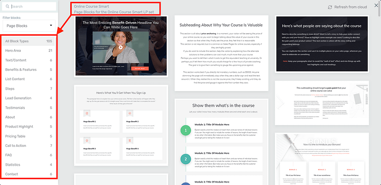Click the 105 count beside All Block Types
381x185 pixels.
[50, 41]
